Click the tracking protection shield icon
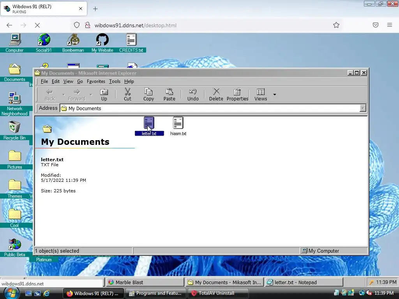The image size is (399, 299). pyautogui.click(x=77, y=25)
